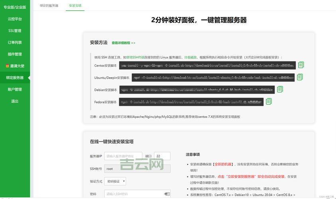Click the 2分钟装好面板 page title

pyautogui.click(x=199, y=20)
